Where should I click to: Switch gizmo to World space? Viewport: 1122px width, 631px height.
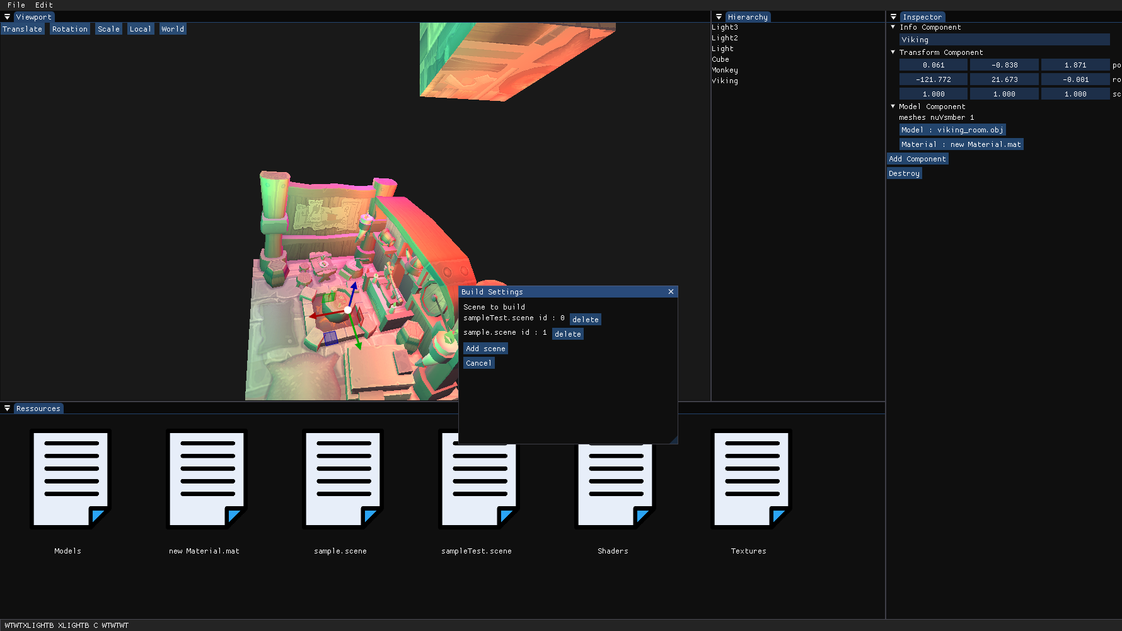pyautogui.click(x=173, y=29)
